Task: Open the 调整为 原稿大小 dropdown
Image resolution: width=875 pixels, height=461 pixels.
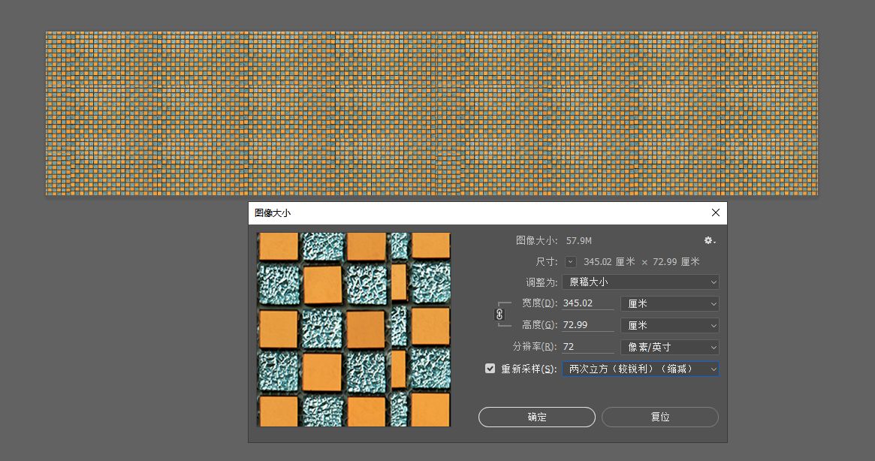Action: pyautogui.click(x=641, y=282)
